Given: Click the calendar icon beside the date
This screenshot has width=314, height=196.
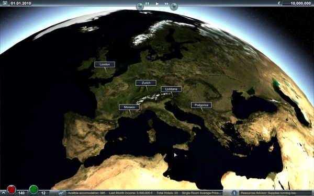Looking at the screenshot, I should pyautogui.click(x=5, y=3).
